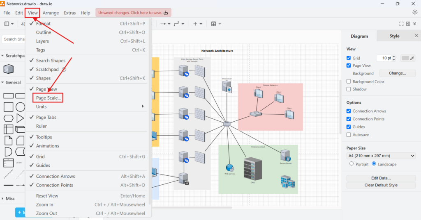
Task: Toggle Connection Arrows checkbox in Options
Action: click(349, 111)
